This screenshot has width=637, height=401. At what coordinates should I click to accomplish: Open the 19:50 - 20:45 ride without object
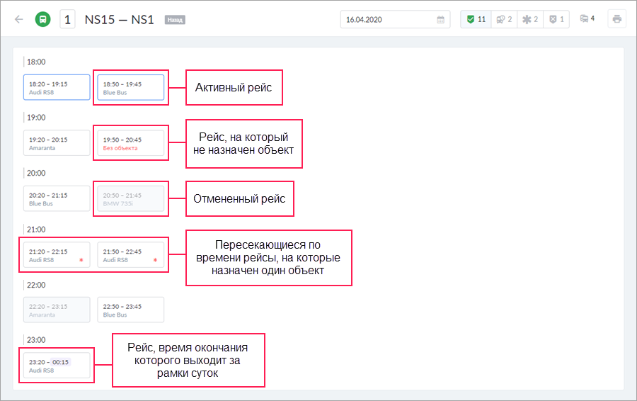[x=131, y=142]
